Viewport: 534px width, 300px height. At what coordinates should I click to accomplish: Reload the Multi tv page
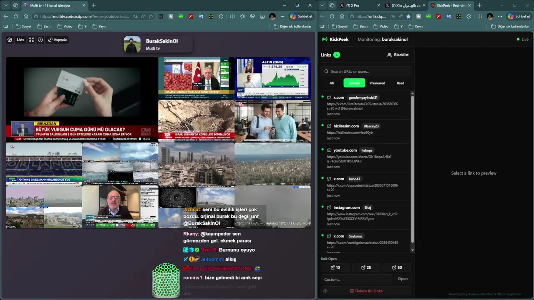click(x=16, y=16)
